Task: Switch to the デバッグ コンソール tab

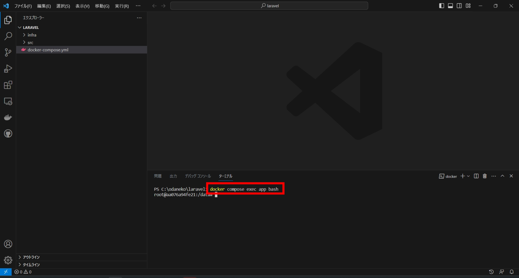Action: point(197,176)
